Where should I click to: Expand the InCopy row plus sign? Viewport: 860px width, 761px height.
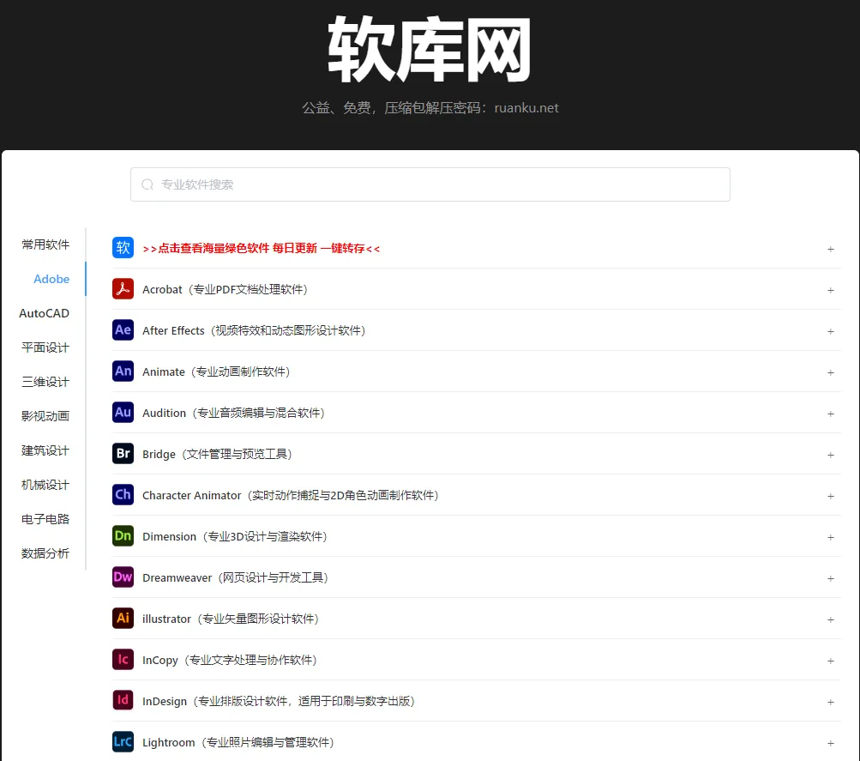pyautogui.click(x=830, y=661)
